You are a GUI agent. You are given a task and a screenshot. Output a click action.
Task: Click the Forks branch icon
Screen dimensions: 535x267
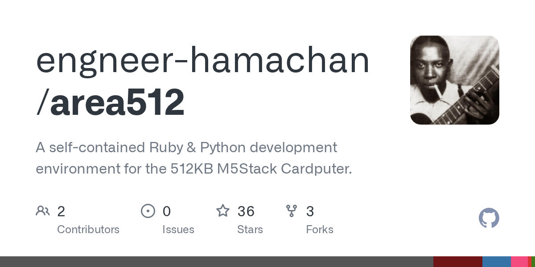click(x=292, y=210)
